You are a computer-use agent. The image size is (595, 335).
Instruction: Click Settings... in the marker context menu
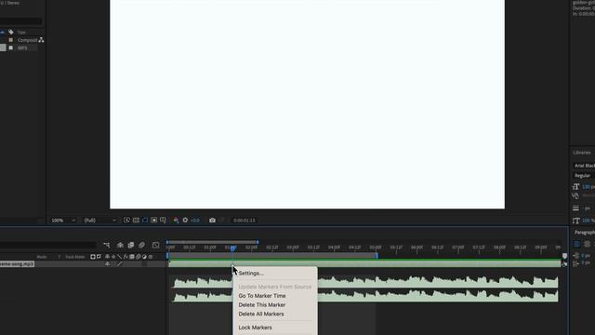click(x=251, y=273)
